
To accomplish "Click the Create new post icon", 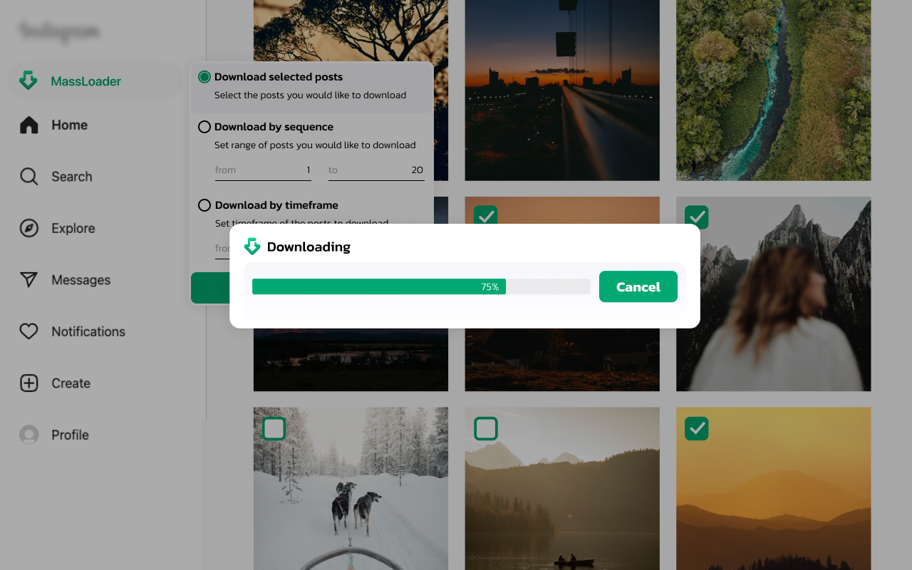I will pos(28,383).
